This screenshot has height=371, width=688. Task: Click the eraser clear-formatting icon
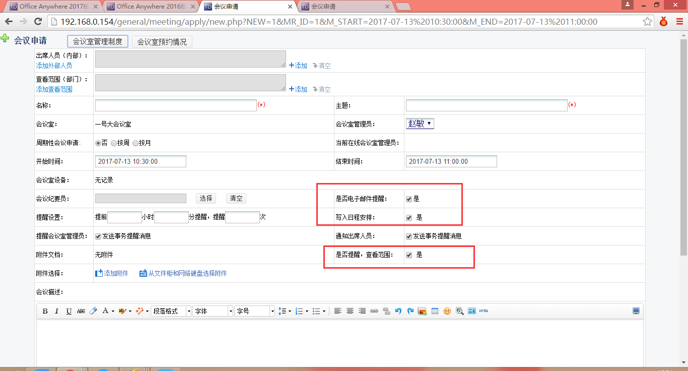[93, 311]
